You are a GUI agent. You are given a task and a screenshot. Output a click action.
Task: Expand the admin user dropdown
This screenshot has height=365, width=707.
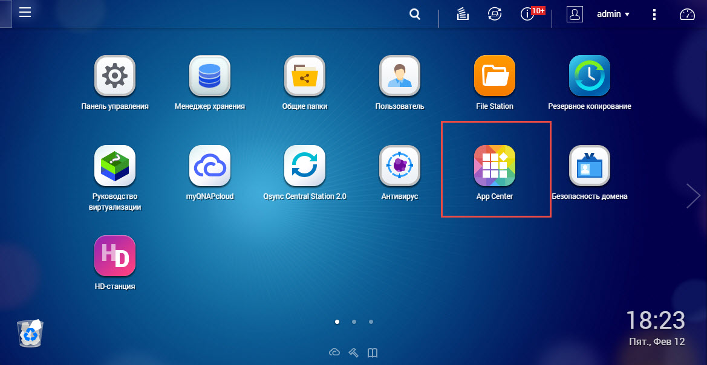613,15
